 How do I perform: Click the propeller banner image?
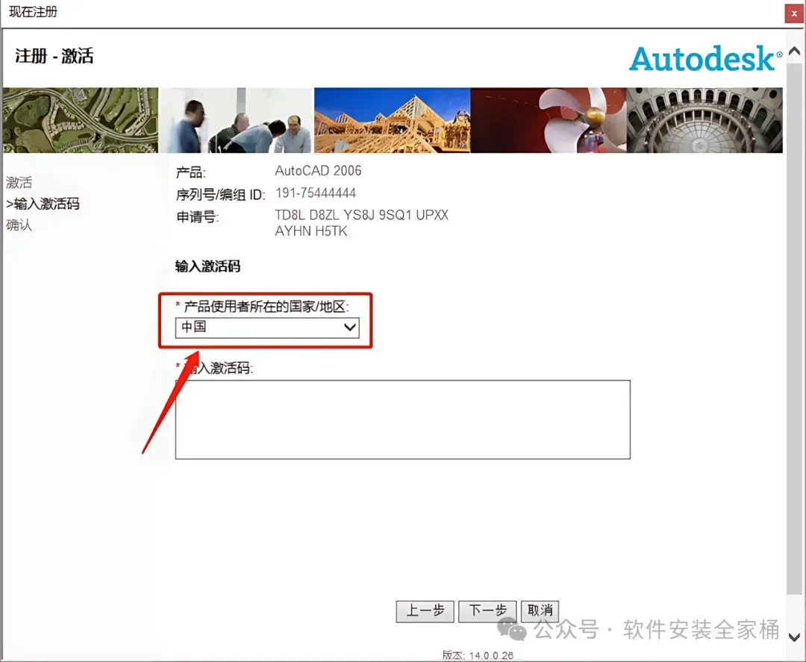coord(549,120)
